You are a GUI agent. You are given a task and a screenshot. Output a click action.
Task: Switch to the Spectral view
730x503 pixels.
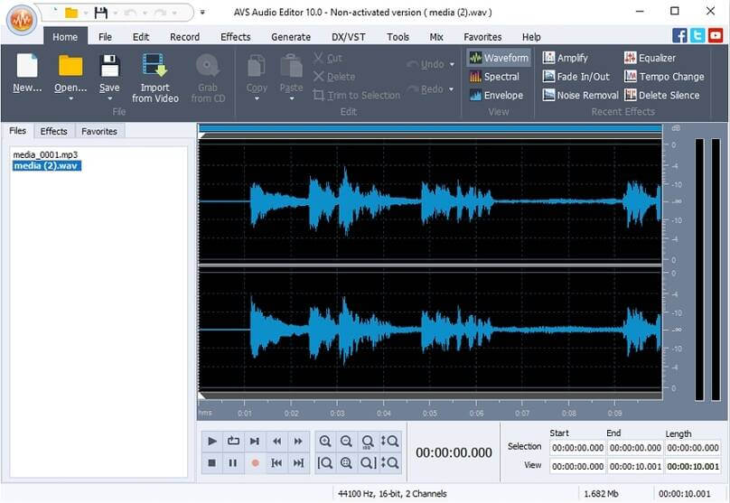tap(494, 77)
